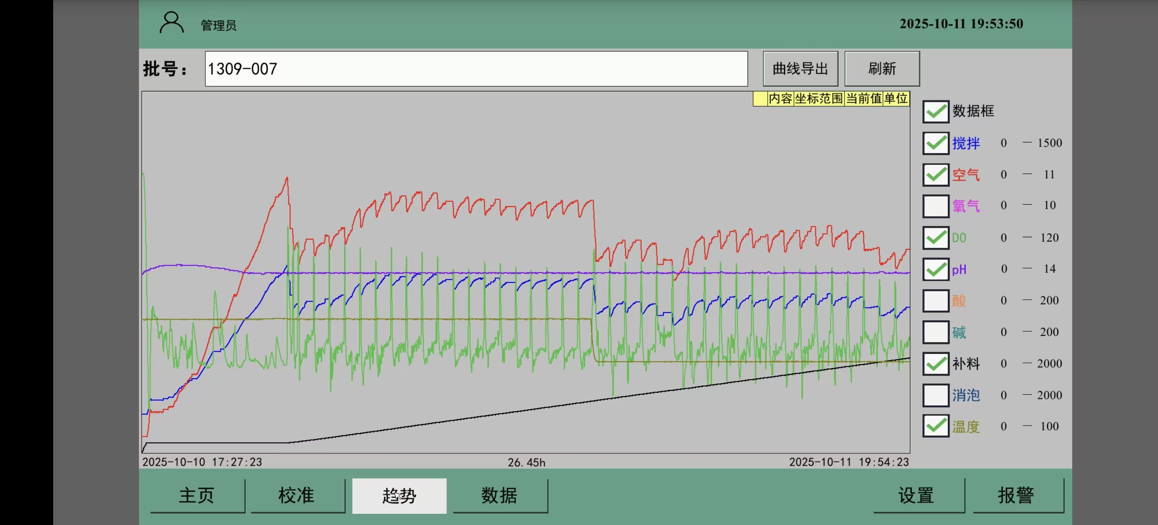Toggle off the 温度 temperature curve

(x=935, y=426)
